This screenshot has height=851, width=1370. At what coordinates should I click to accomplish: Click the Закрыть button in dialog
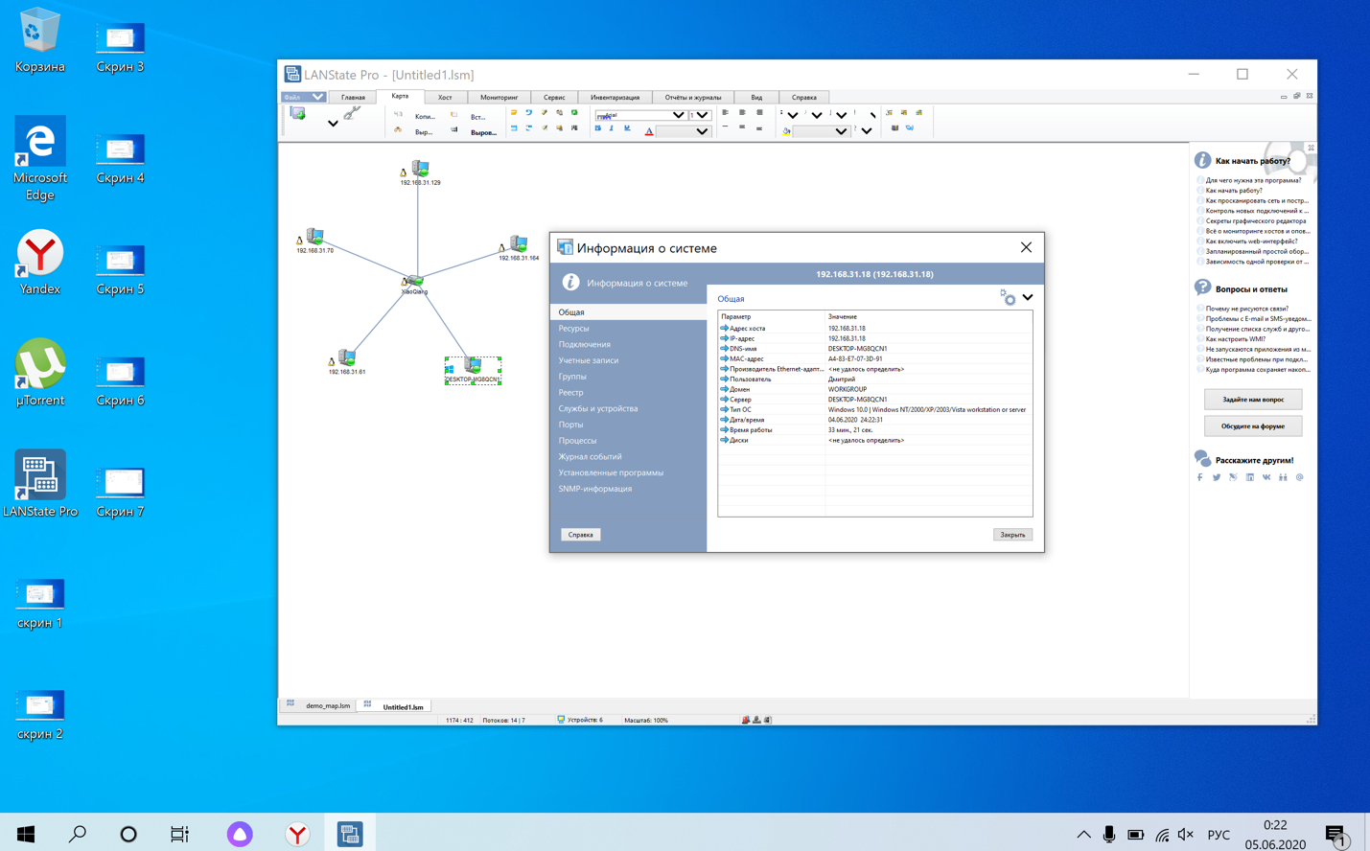1012,535
